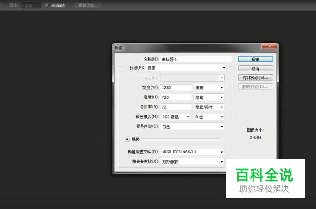Click the 羽化 feather input field

click(30, 5)
